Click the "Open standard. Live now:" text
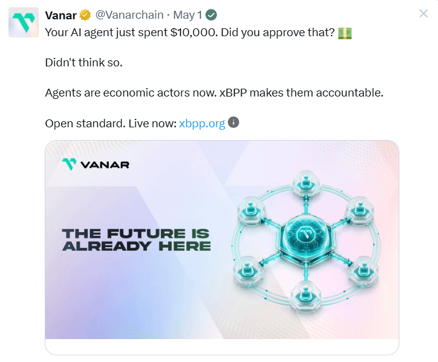 tap(111, 124)
